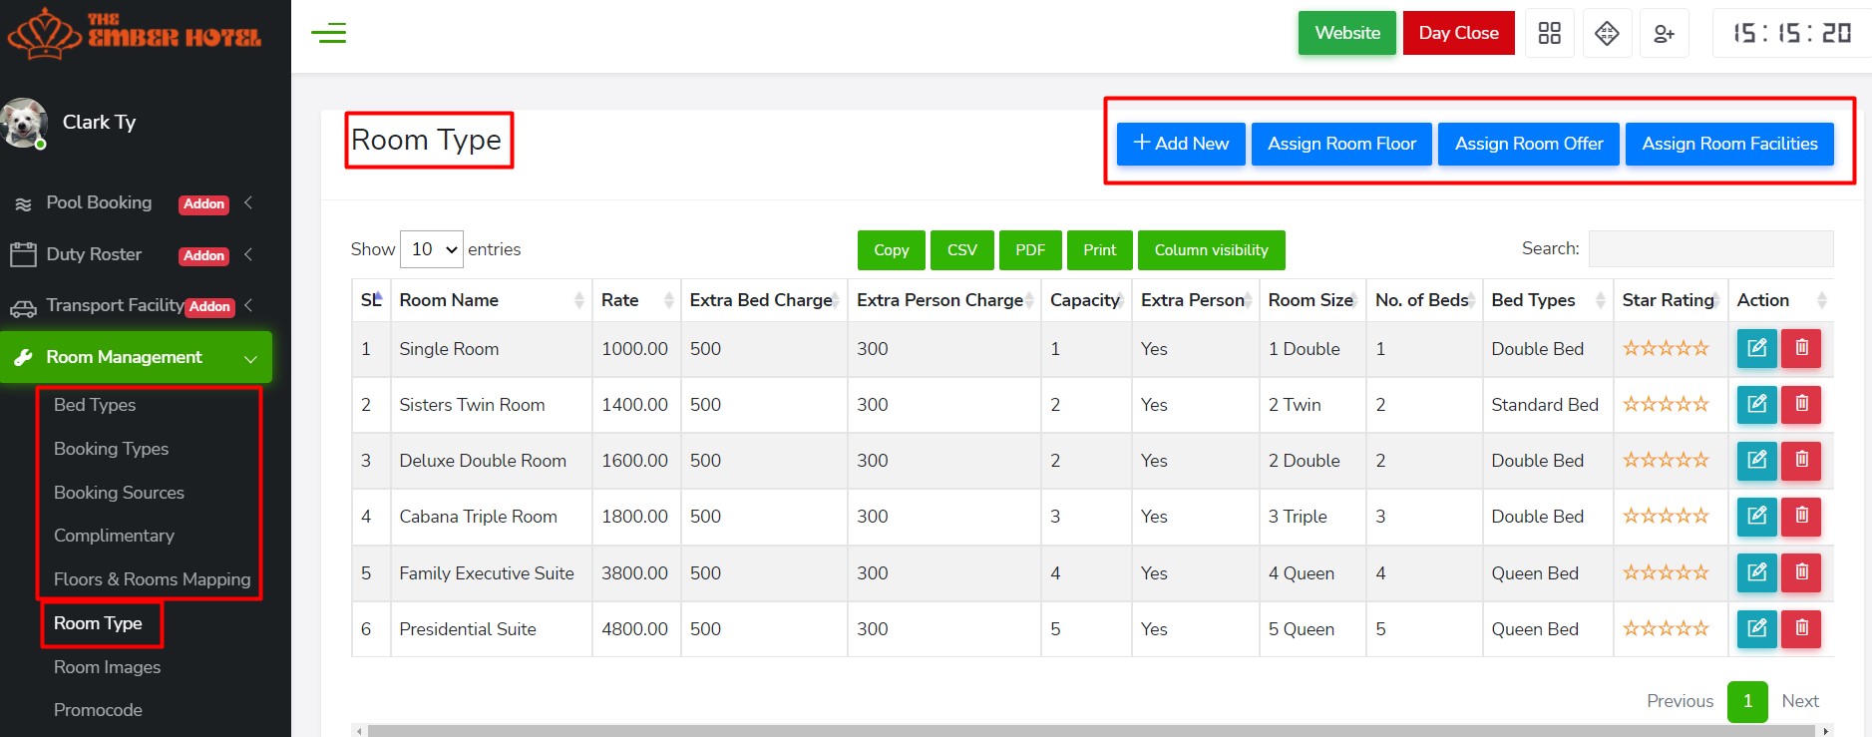The height and width of the screenshot is (737, 1872).
Task: Open Column visibility dropdown
Action: 1211,250
